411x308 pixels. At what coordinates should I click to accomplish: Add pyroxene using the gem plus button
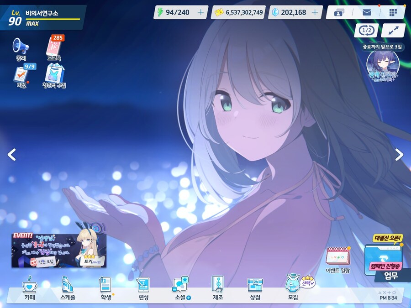coord(315,12)
